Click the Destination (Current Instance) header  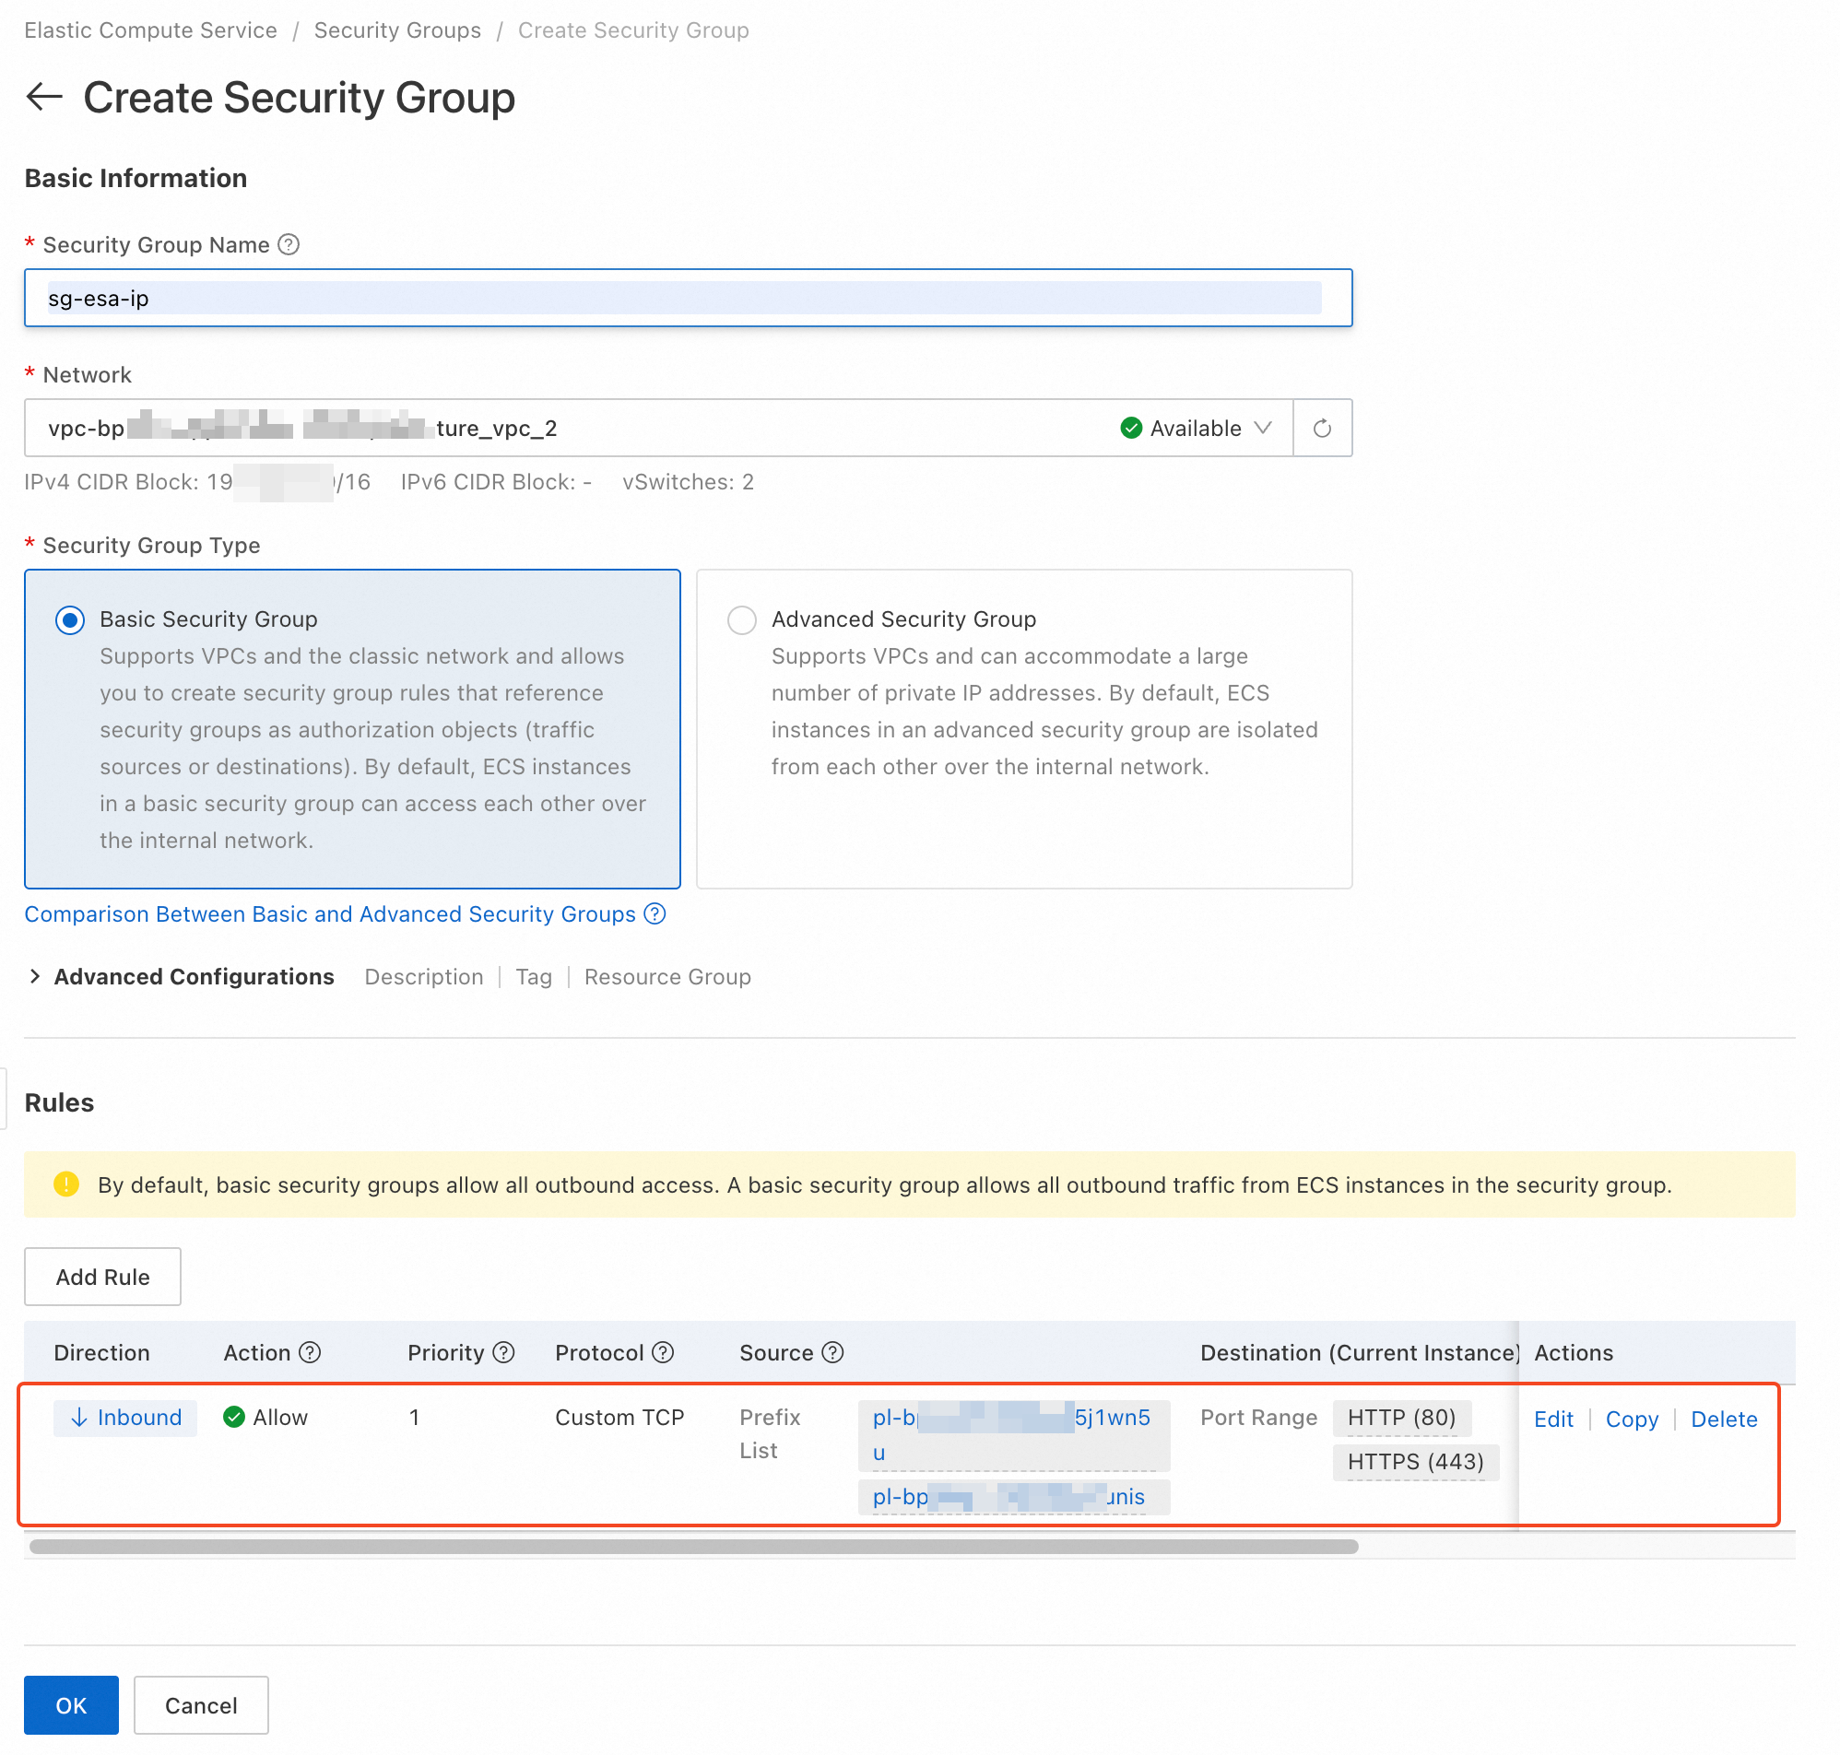pyautogui.click(x=1358, y=1353)
